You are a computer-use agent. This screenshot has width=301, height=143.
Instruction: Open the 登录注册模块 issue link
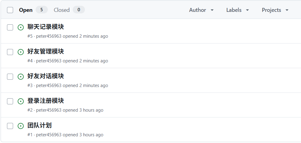(x=46, y=101)
